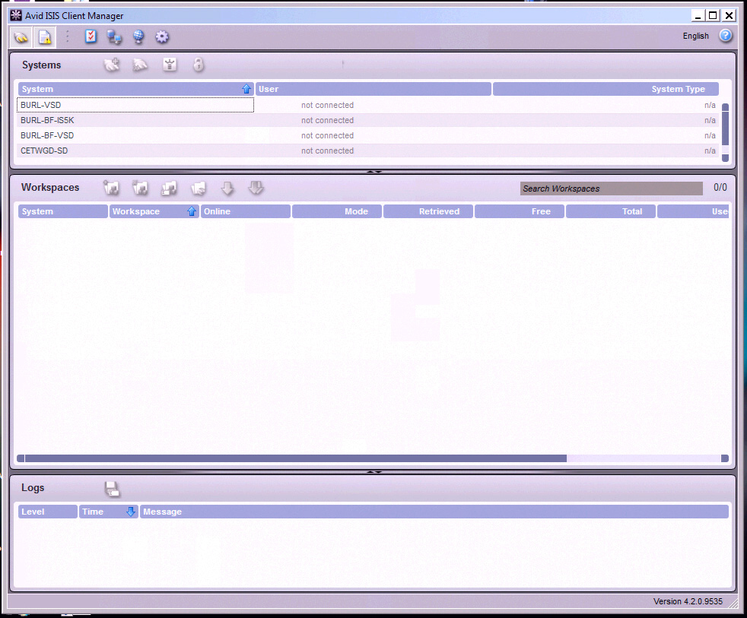Viewport: 747px width, 618px height.
Task: Click the double down arrow icon in Workspaces
Action: pyautogui.click(x=256, y=188)
